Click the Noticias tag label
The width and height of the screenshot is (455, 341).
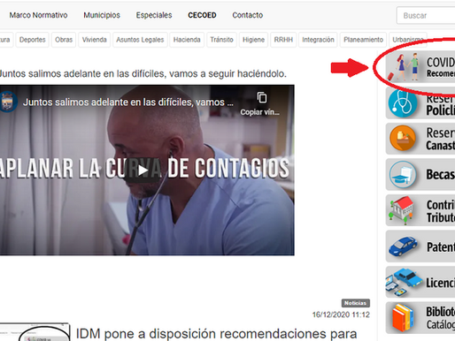[356, 303]
